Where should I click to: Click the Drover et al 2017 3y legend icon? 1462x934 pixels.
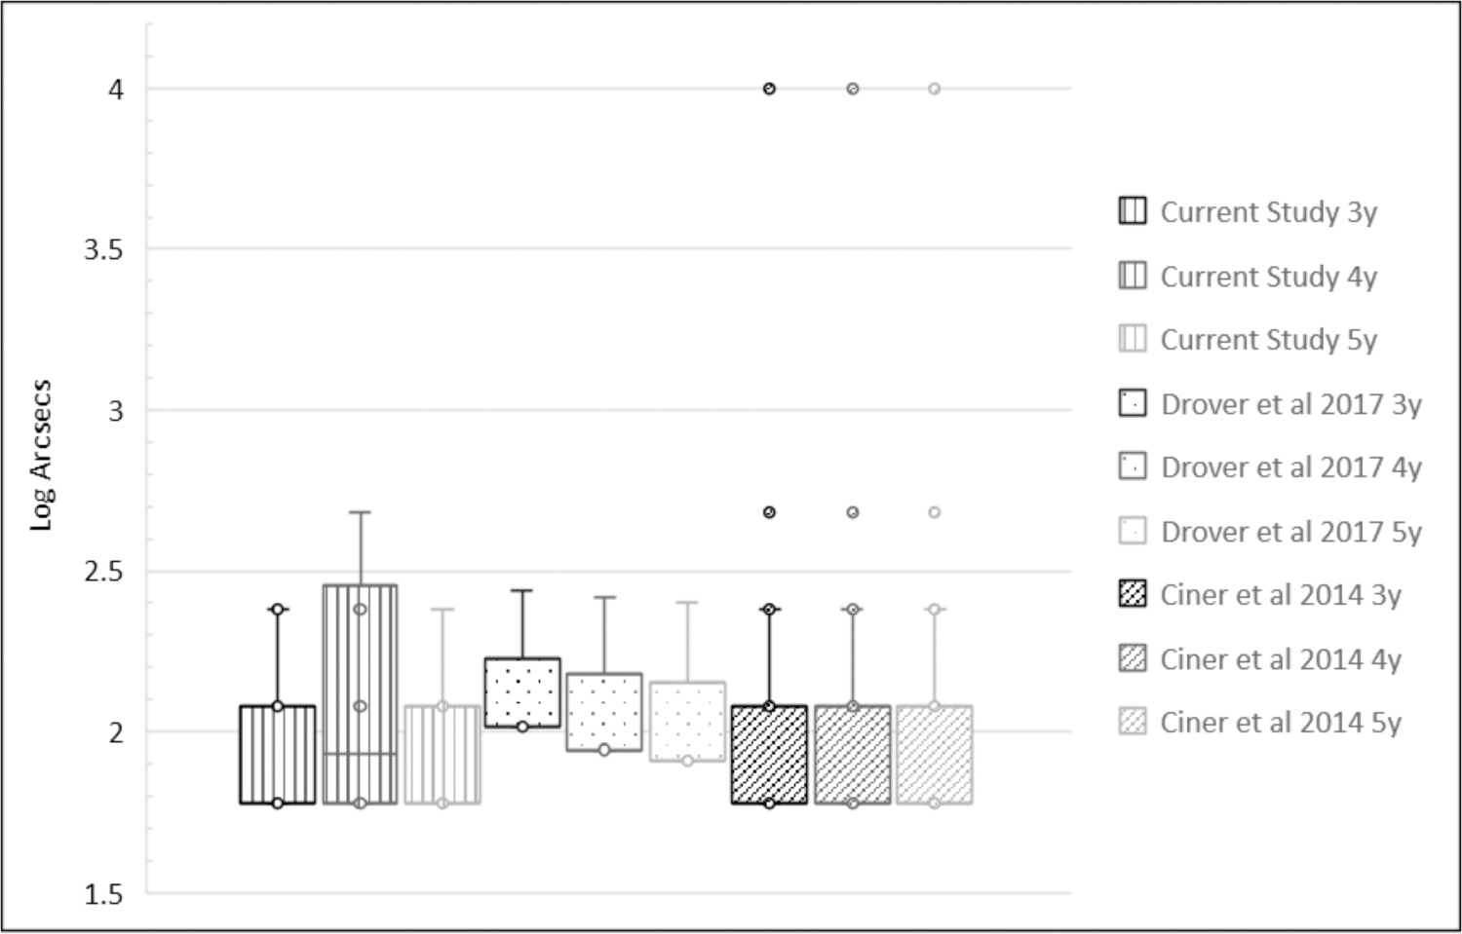point(1133,403)
